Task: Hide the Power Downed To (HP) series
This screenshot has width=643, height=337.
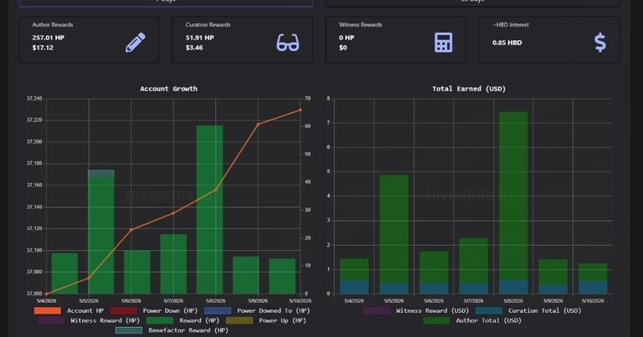Action: point(257,310)
